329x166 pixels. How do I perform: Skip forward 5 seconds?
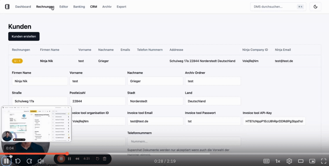pyautogui.click(x=29, y=161)
